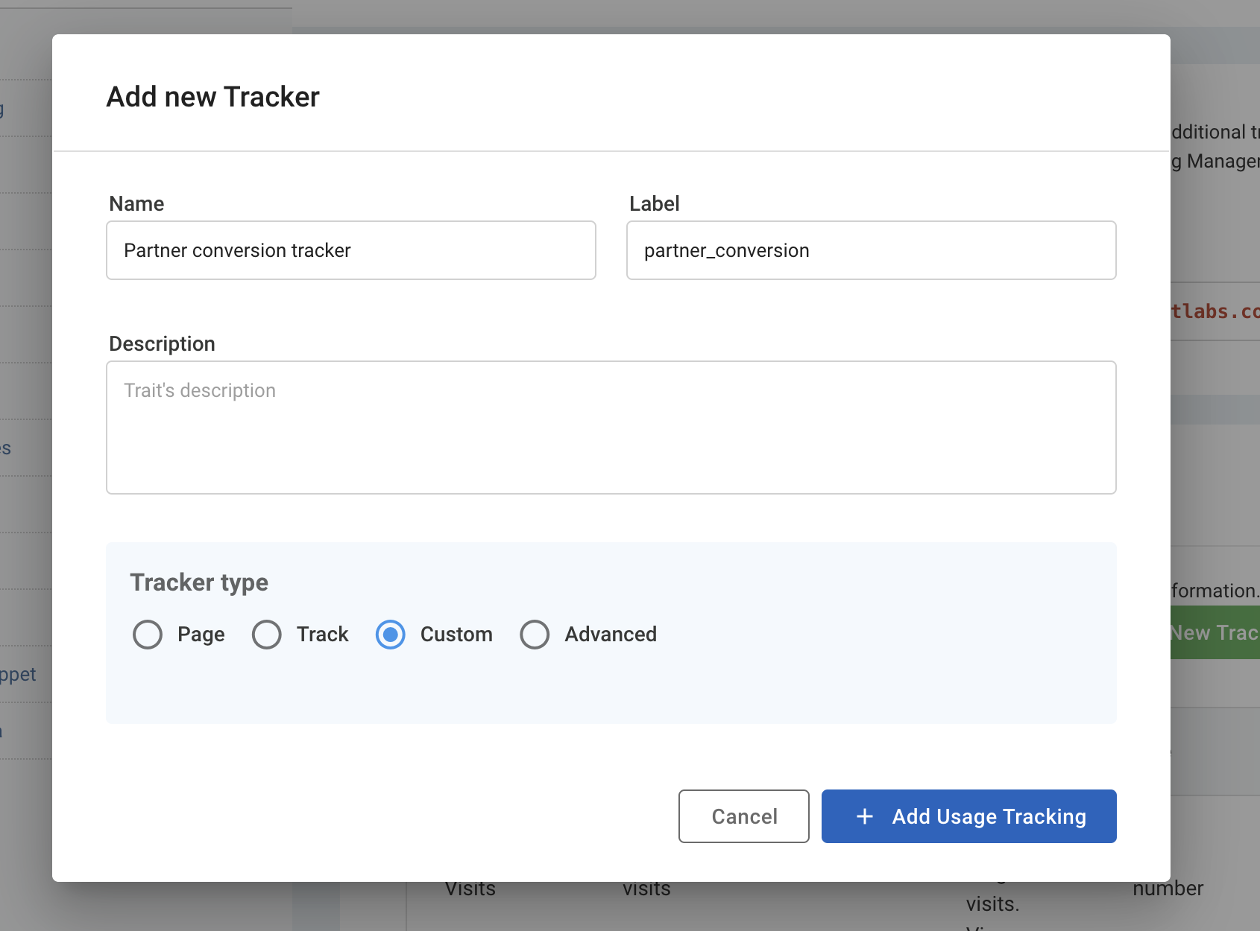Screen dimensions: 1260x931
Task: Click the 'Advanced' radio label text
Action: point(611,635)
